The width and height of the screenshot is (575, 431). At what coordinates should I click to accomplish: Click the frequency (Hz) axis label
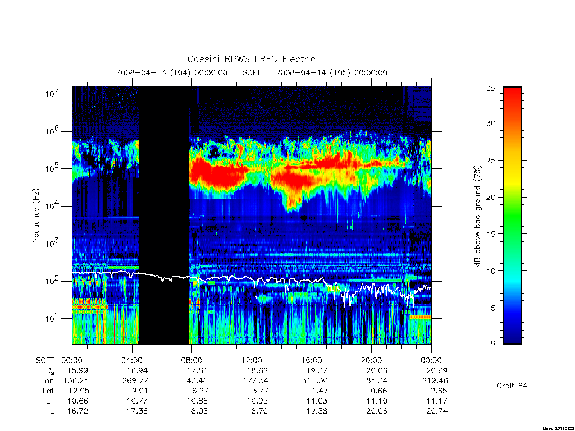[36, 216]
